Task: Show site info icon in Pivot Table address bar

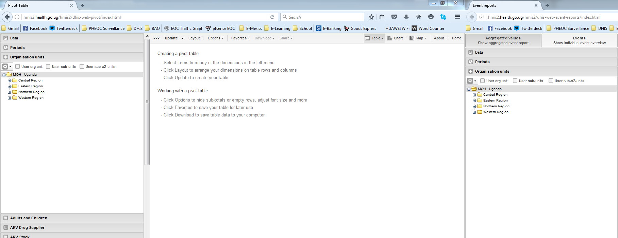Action: point(17,17)
